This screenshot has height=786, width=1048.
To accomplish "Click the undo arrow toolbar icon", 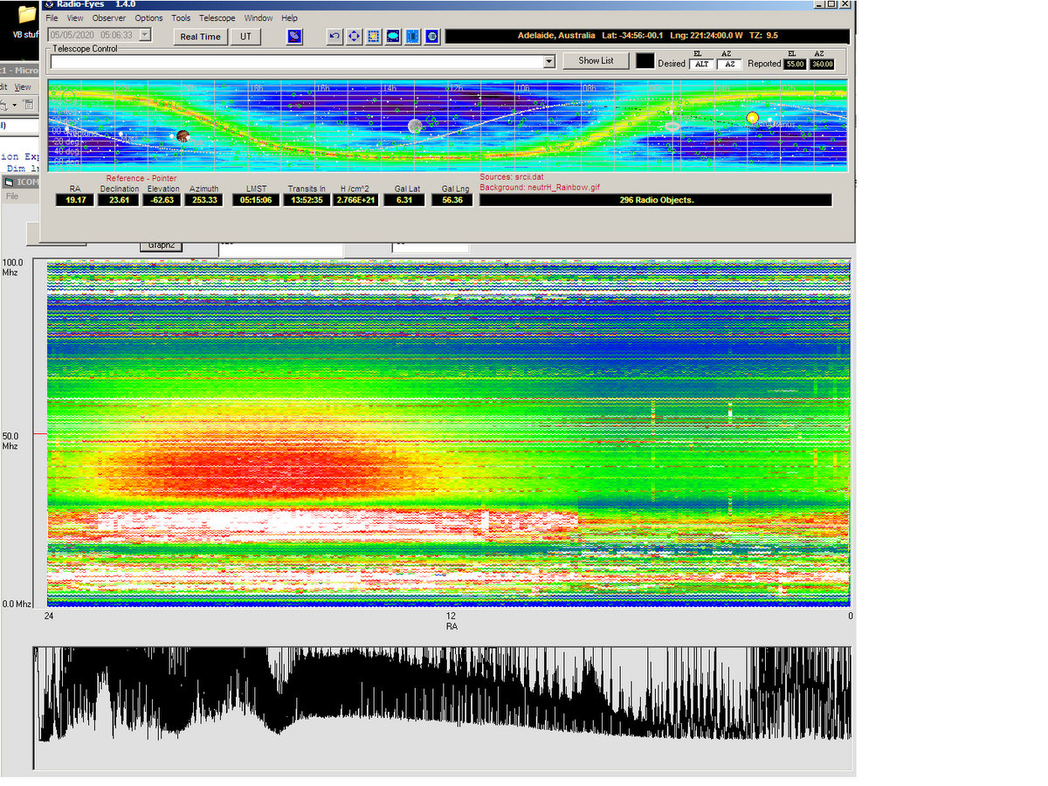I will [x=335, y=37].
